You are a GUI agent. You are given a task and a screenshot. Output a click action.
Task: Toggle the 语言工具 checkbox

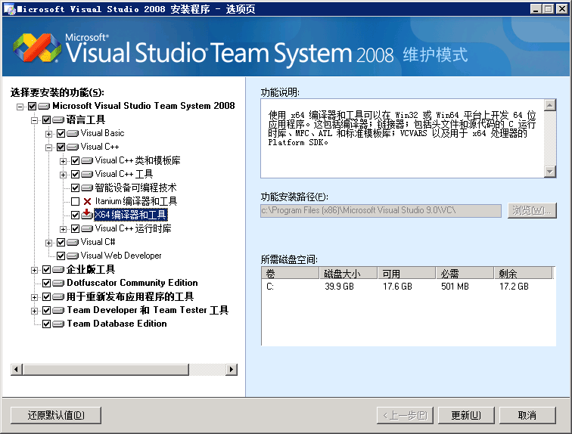[46, 120]
